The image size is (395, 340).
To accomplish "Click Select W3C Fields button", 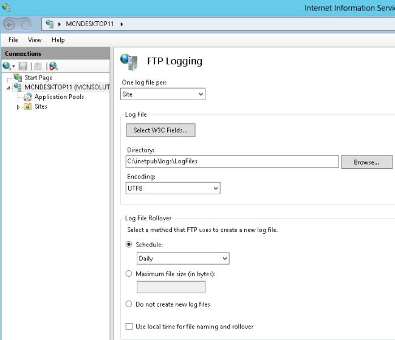I will click(160, 130).
